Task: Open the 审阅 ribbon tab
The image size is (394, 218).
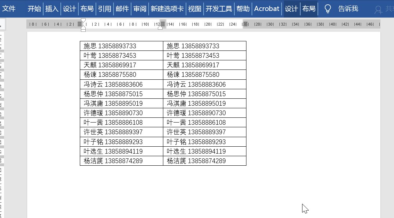Action: pos(140,9)
